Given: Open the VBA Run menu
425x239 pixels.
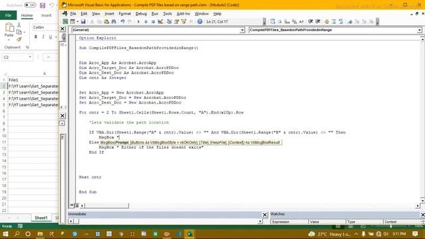Looking at the screenshot, I should pos(155,13).
